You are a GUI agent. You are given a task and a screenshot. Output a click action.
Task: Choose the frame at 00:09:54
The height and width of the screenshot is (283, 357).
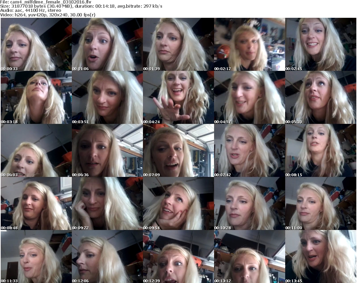tap(178, 203)
